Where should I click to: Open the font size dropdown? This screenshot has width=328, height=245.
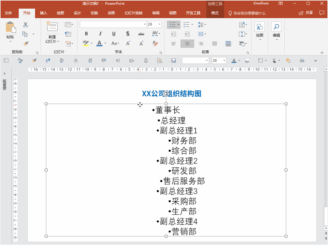click(x=159, y=24)
